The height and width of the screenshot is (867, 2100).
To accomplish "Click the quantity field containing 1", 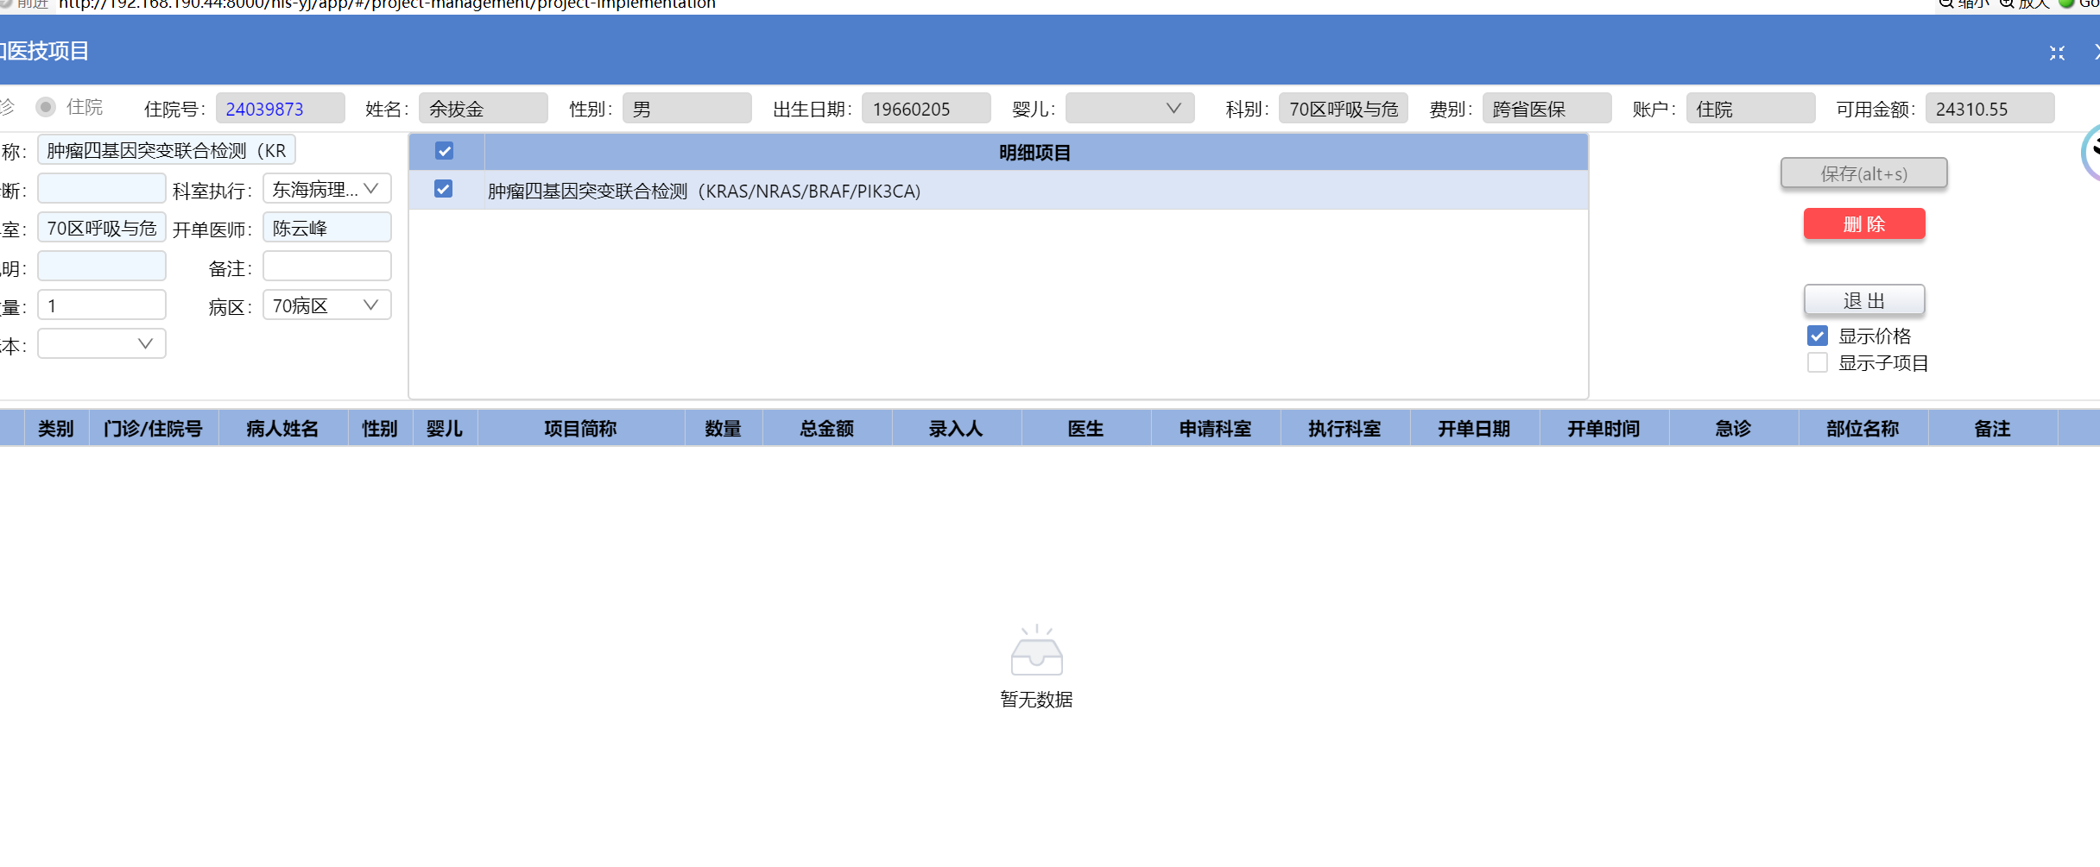I will click(x=102, y=305).
